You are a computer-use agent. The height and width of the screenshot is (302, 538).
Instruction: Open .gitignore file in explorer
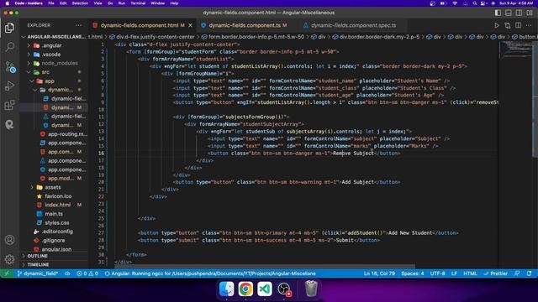[x=53, y=241]
